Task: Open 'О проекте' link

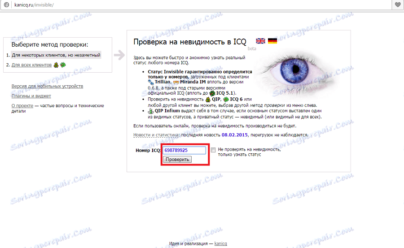Action: tap(22, 105)
